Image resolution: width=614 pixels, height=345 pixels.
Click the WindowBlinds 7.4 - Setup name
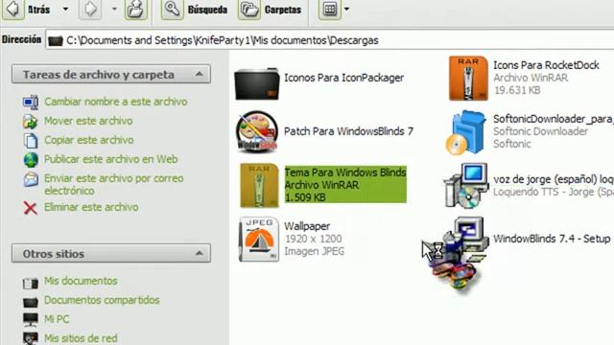[552, 239]
